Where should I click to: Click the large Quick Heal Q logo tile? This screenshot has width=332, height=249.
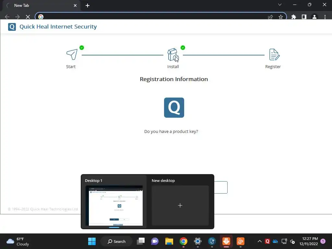[174, 108]
